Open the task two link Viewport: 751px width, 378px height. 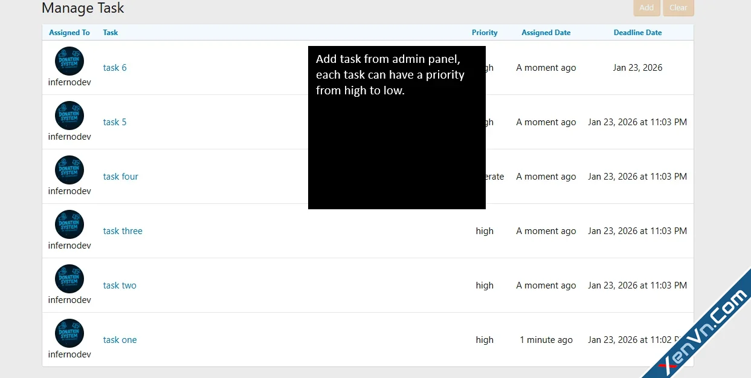(x=119, y=285)
